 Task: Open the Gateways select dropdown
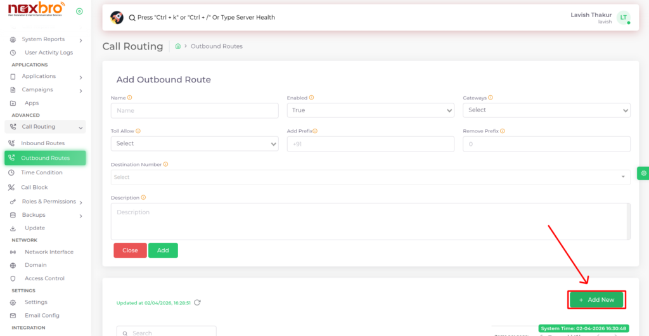(546, 110)
